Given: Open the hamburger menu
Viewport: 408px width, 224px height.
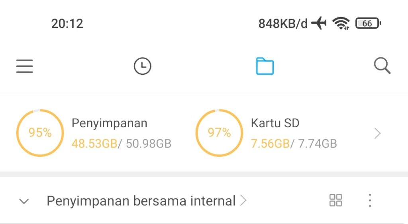Looking at the screenshot, I should [x=24, y=66].
